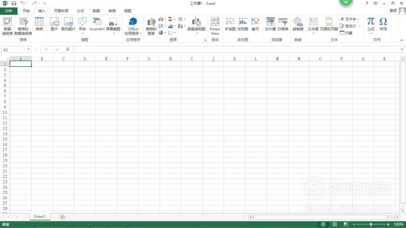
Task: Click the SmartArt icon
Action: (97, 25)
